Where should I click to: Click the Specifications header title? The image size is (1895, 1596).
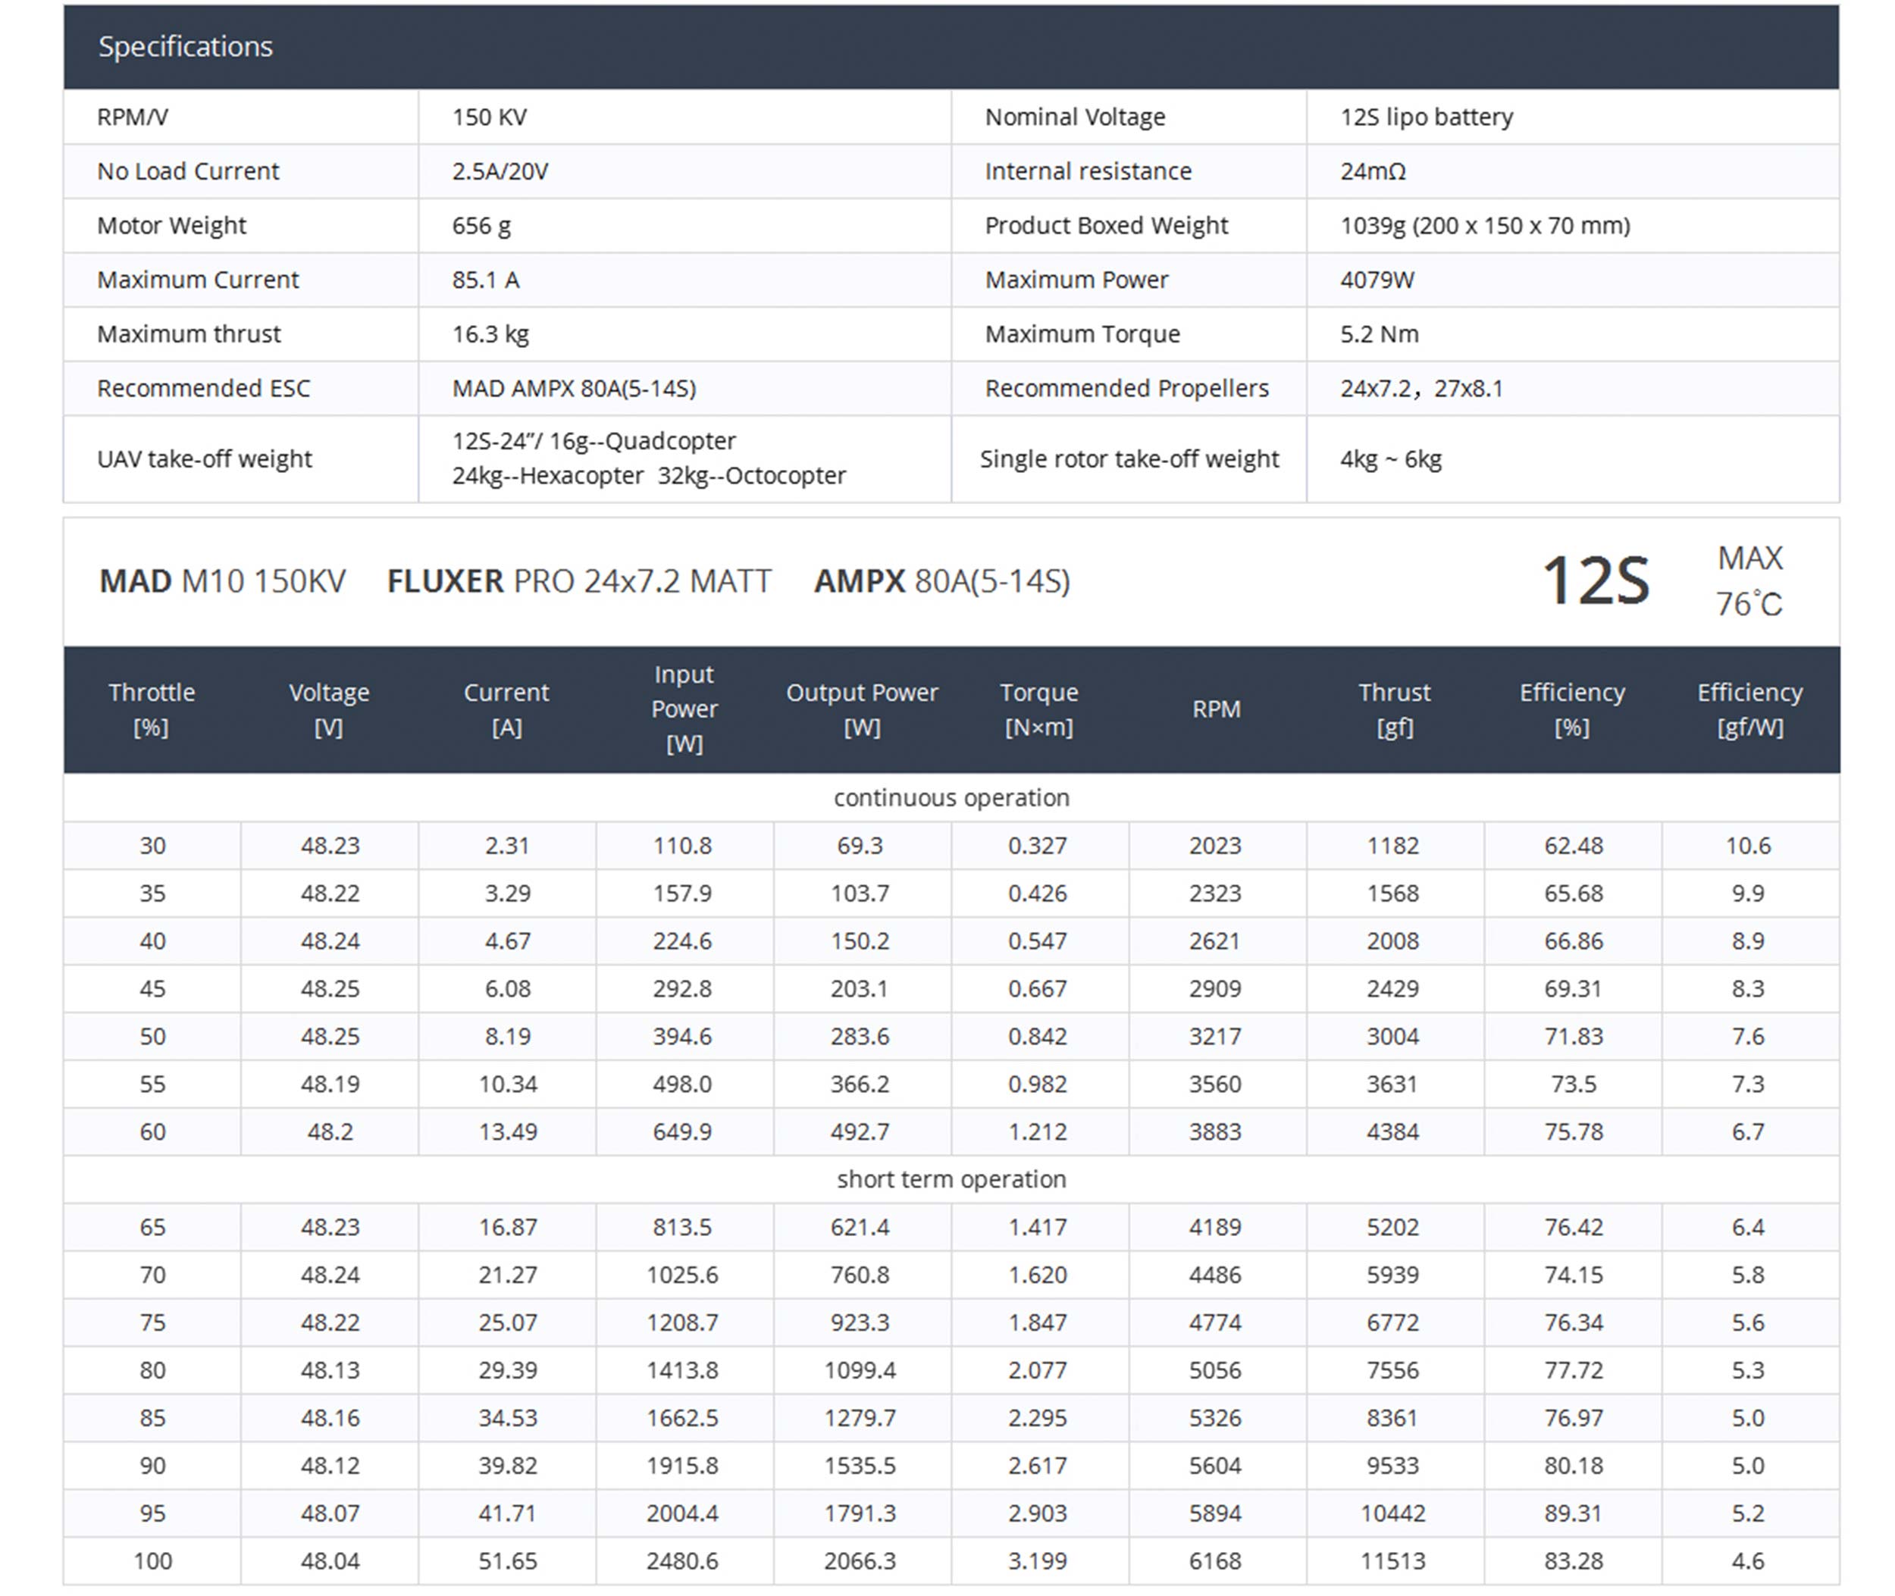[186, 47]
